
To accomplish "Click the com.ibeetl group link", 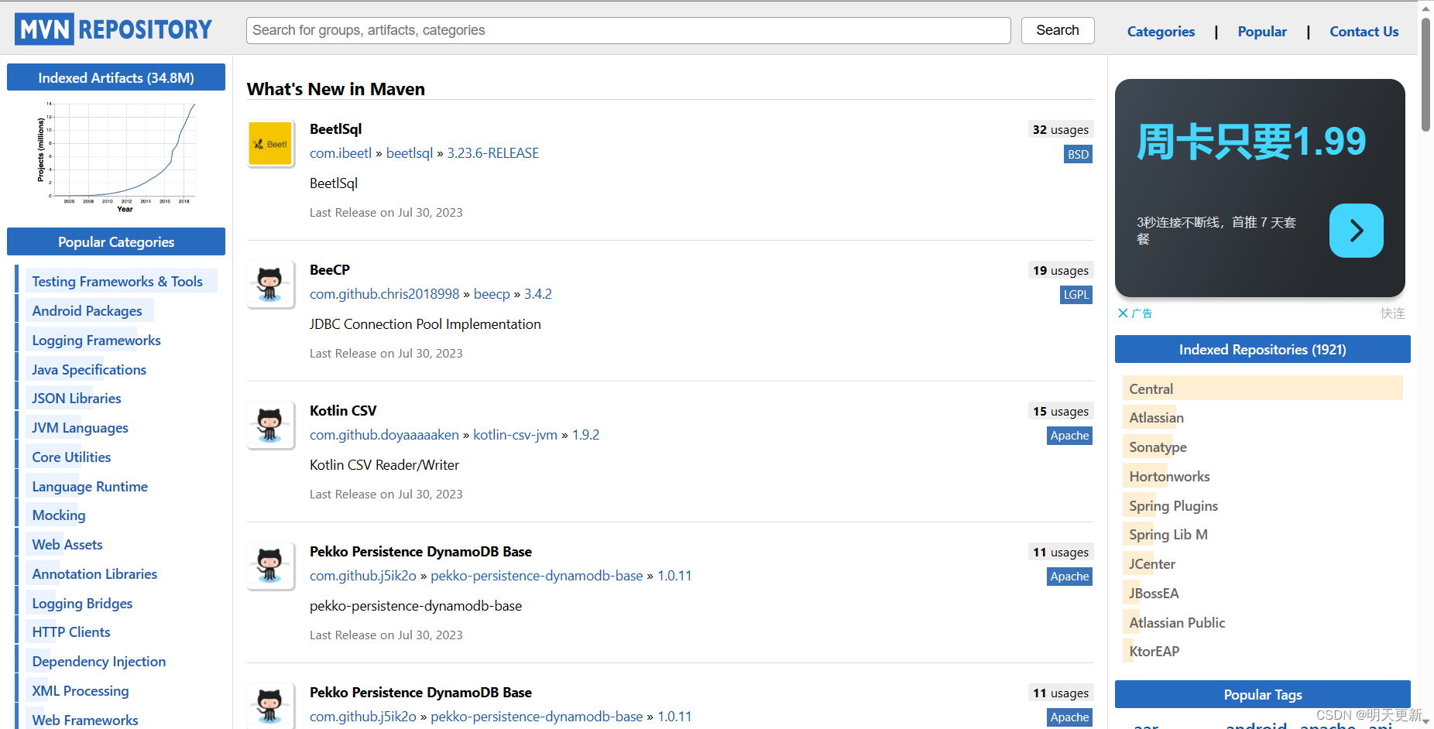I will [341, 153].
